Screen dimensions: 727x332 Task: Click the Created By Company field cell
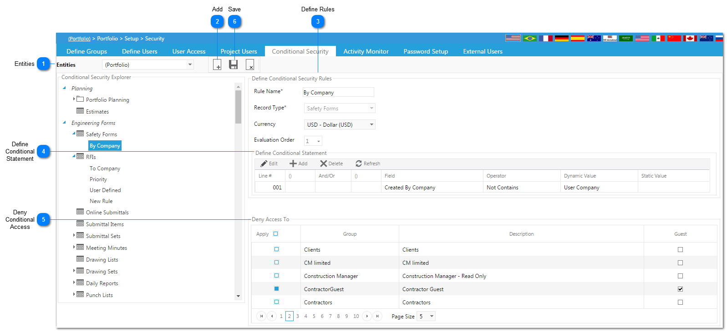(432, 187)
